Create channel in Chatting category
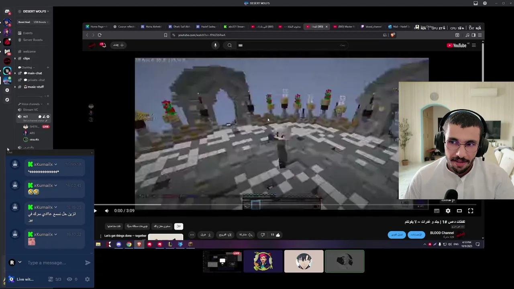 coord(48,67)
